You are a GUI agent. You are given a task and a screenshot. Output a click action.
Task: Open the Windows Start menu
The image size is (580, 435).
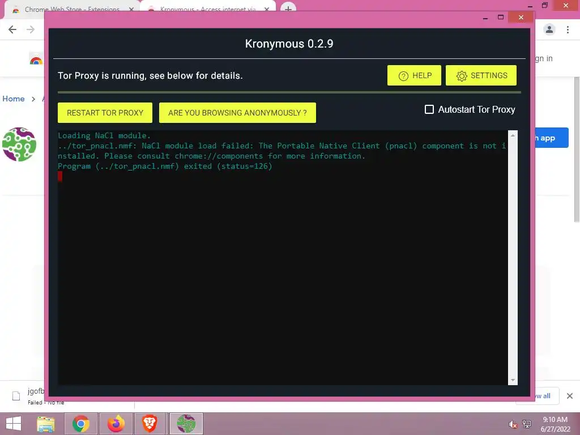[x=14, y=424]
